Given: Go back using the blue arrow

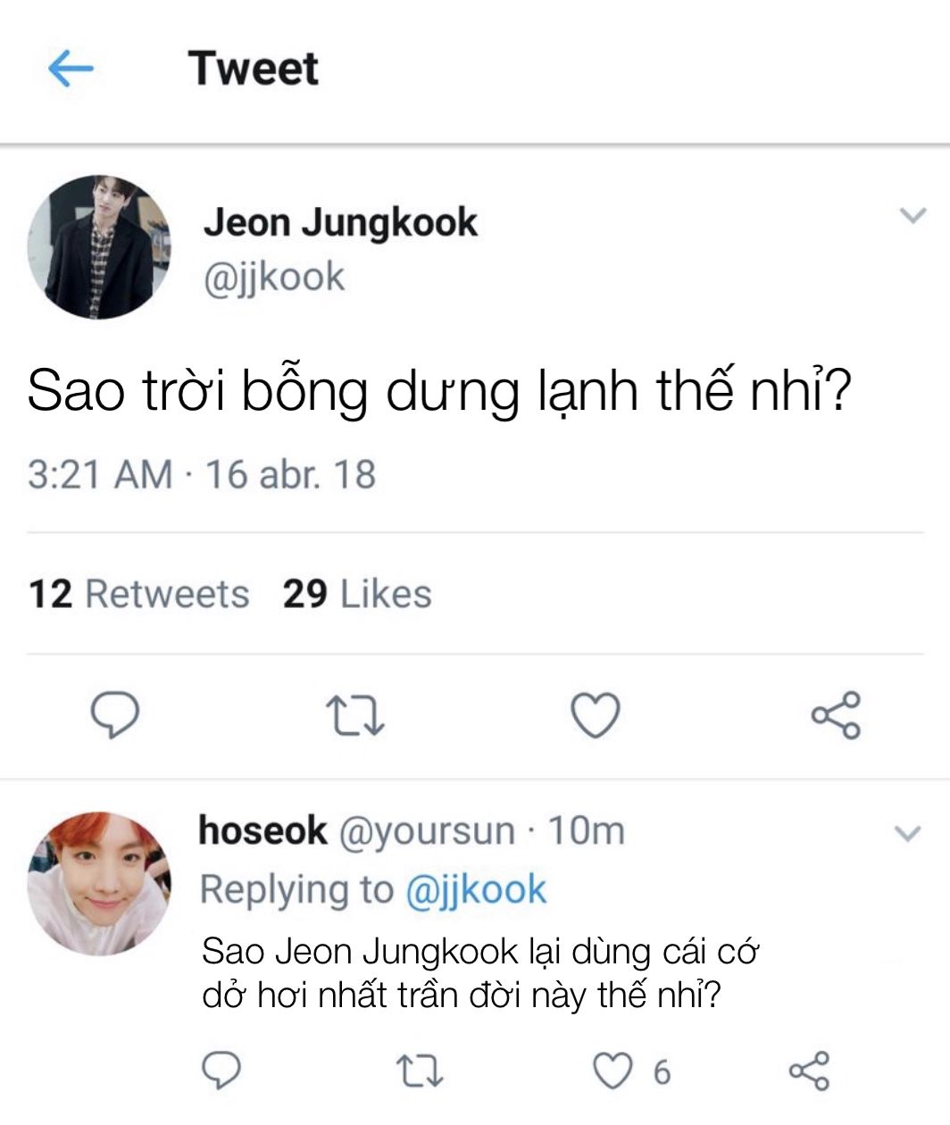Looking at the screenshot, I should tap(71, 69).
